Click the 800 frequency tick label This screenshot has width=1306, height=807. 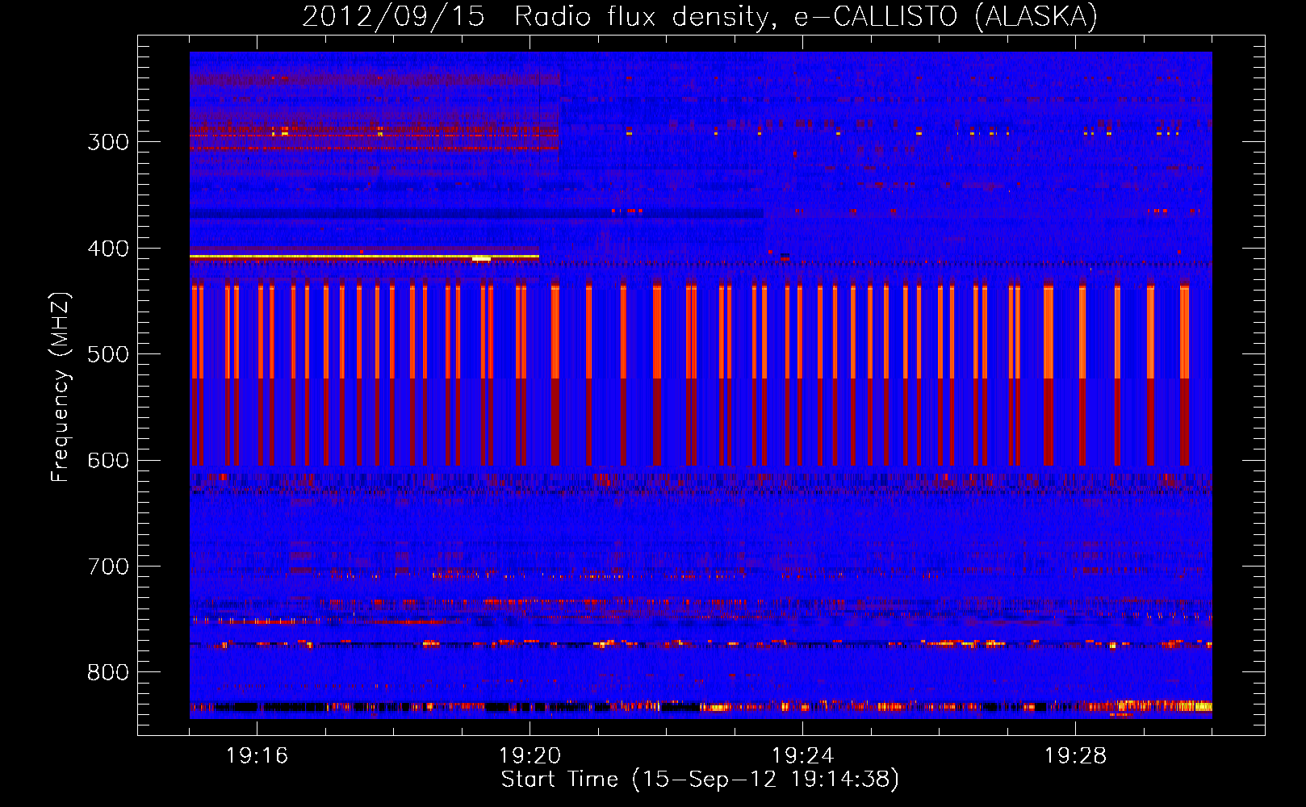pos(108,673)
